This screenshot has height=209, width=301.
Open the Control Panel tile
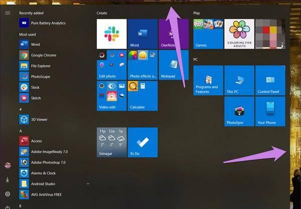coord(270,80)
